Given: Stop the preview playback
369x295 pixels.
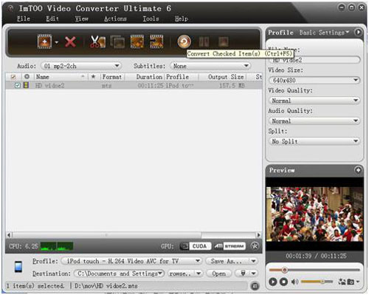Looking at the screenshot, I should pyautogui.click(x=283, y=282).
